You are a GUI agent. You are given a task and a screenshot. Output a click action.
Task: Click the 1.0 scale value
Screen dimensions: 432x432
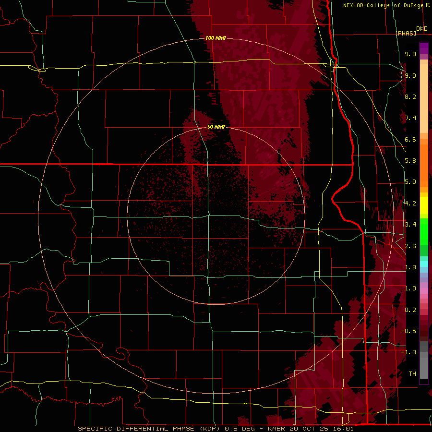[410, 288]
